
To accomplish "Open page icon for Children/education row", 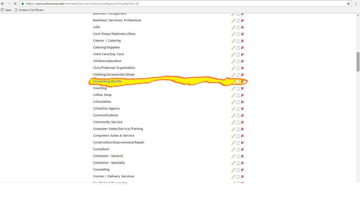I will coord(238,61).
